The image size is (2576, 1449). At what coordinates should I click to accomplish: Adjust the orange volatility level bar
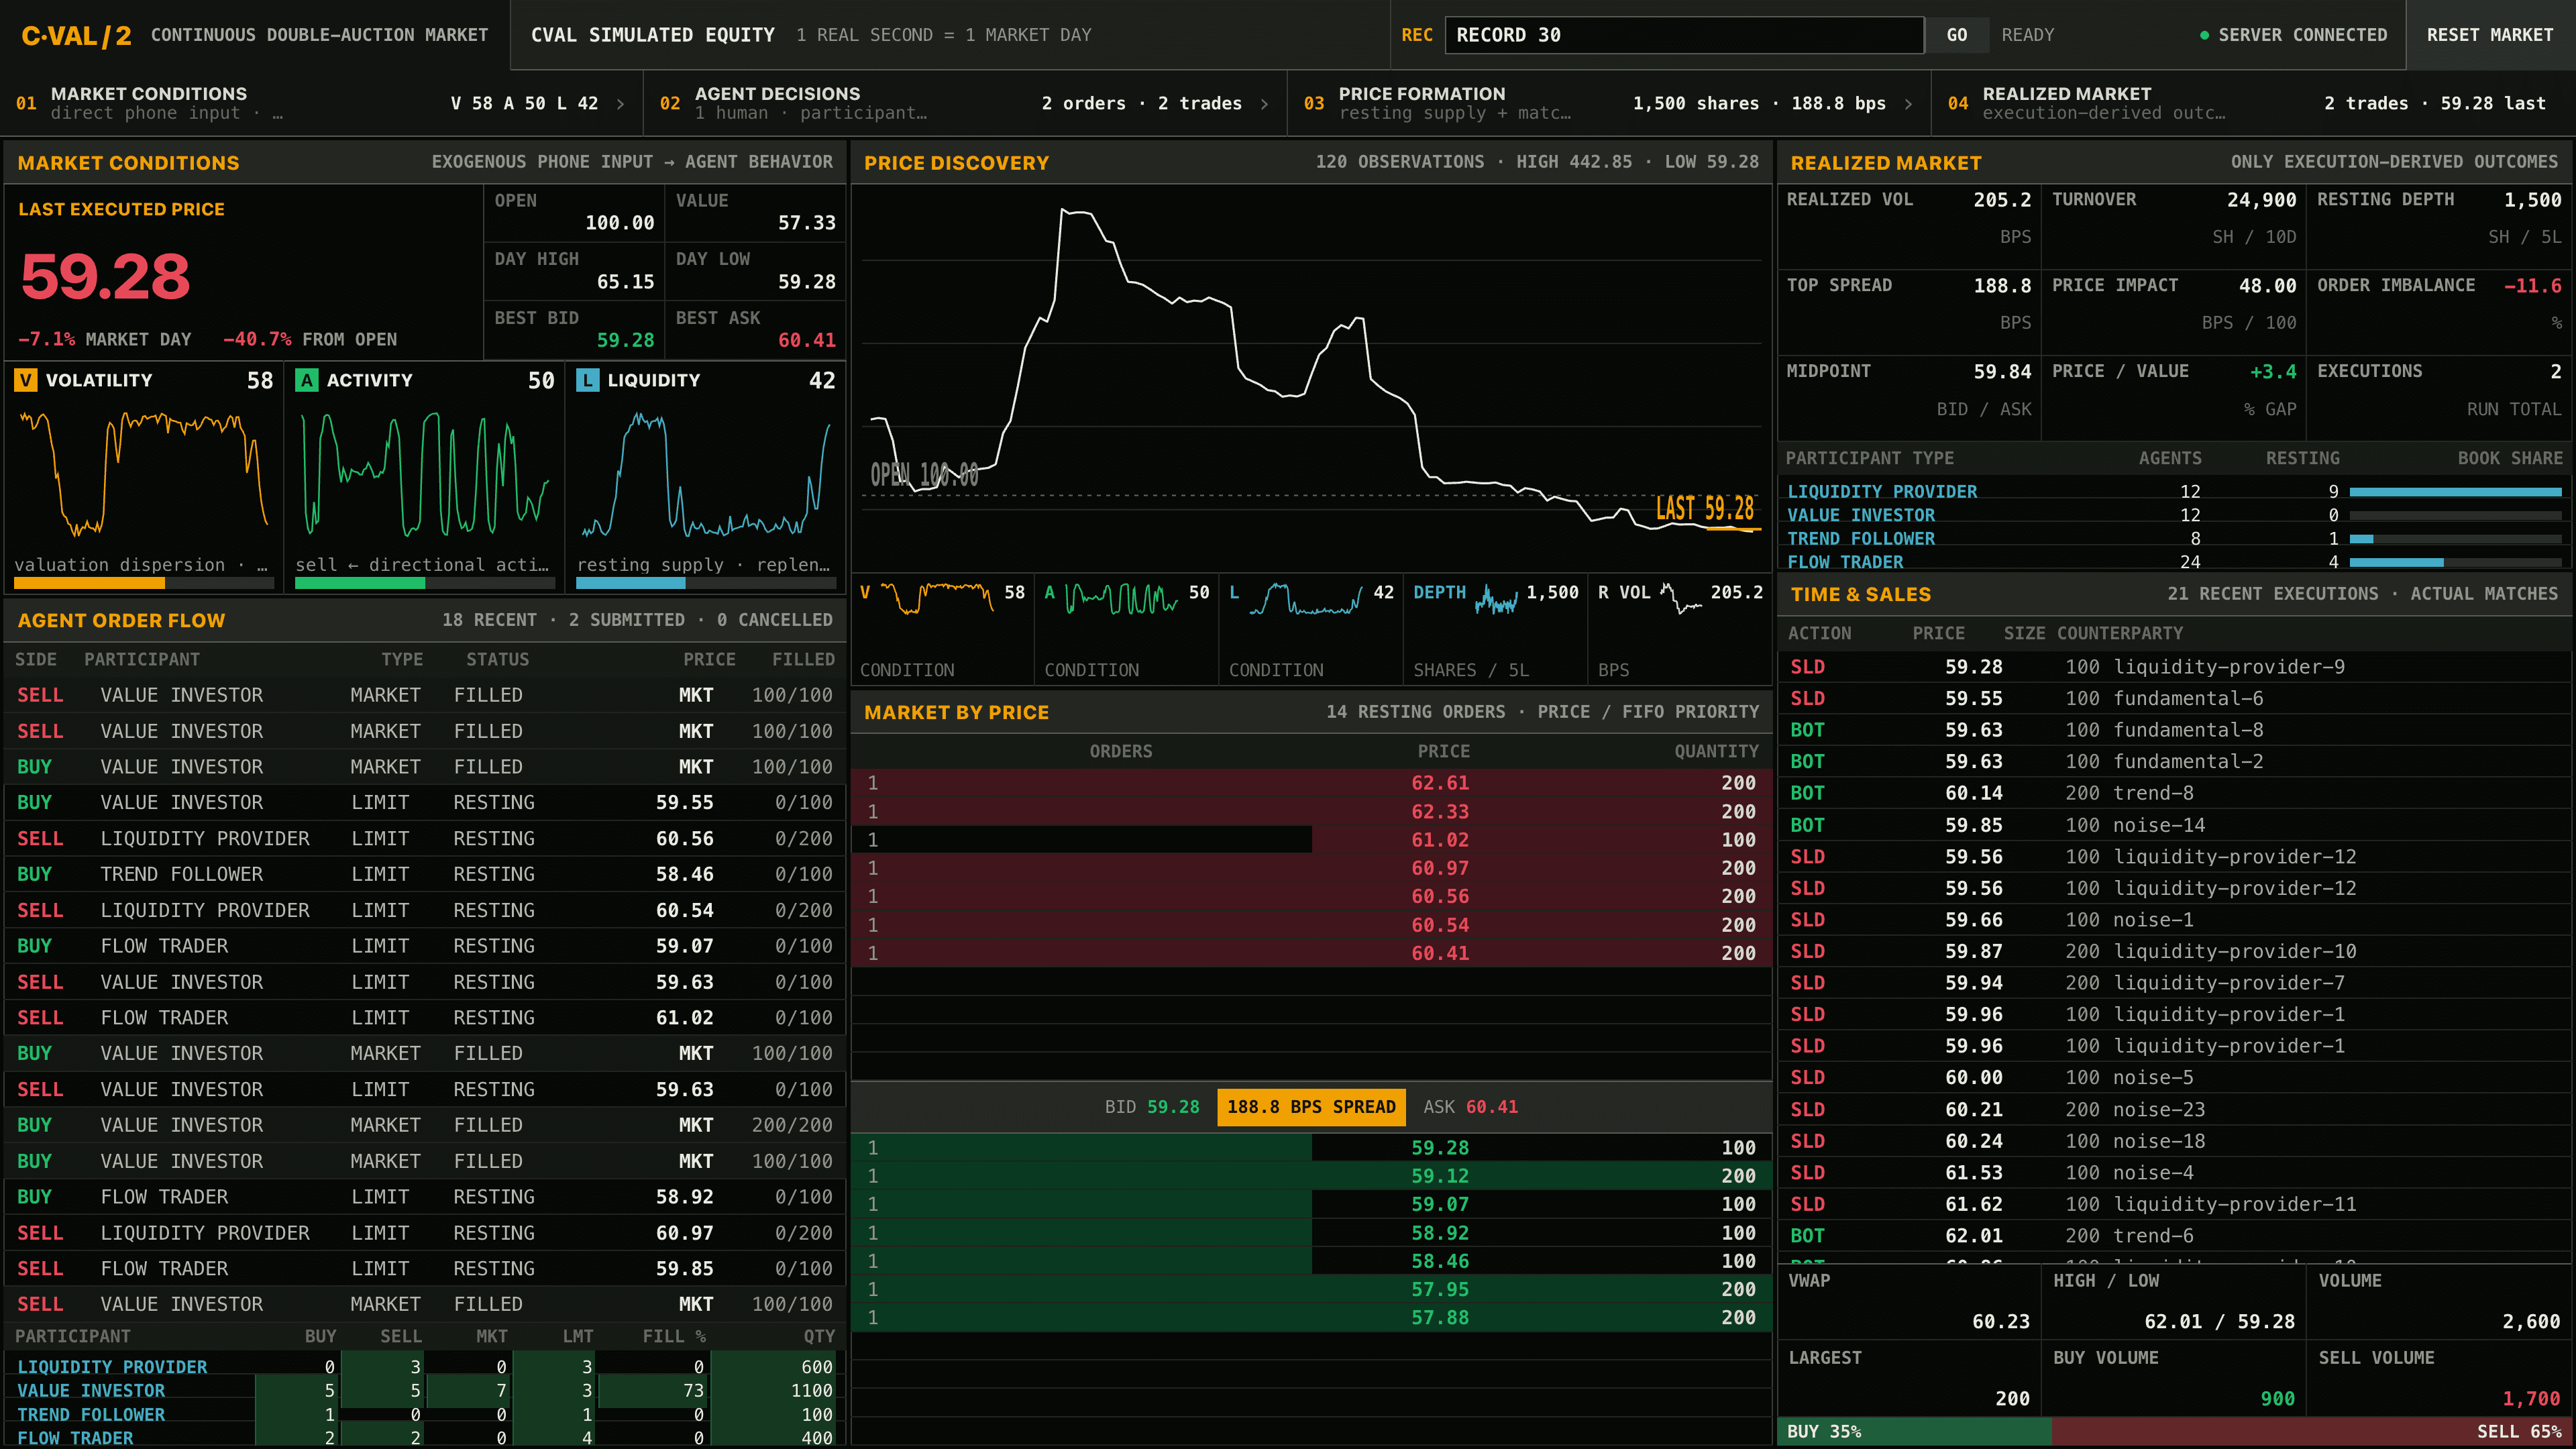(x=143, y=583)
